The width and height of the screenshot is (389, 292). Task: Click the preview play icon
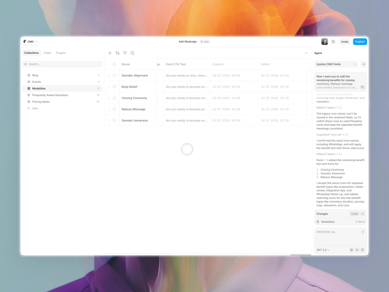[x=333, y=42]
